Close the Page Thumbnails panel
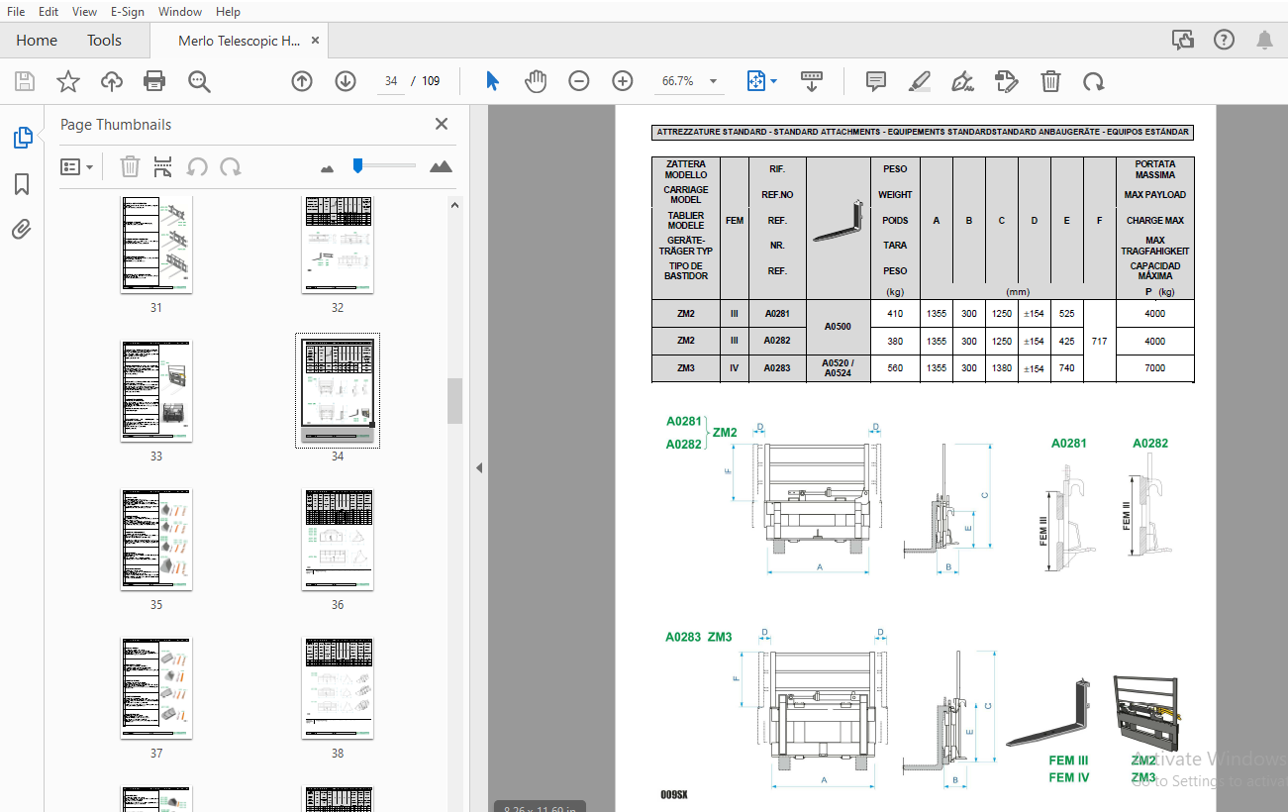 click(x=442, y=124)
